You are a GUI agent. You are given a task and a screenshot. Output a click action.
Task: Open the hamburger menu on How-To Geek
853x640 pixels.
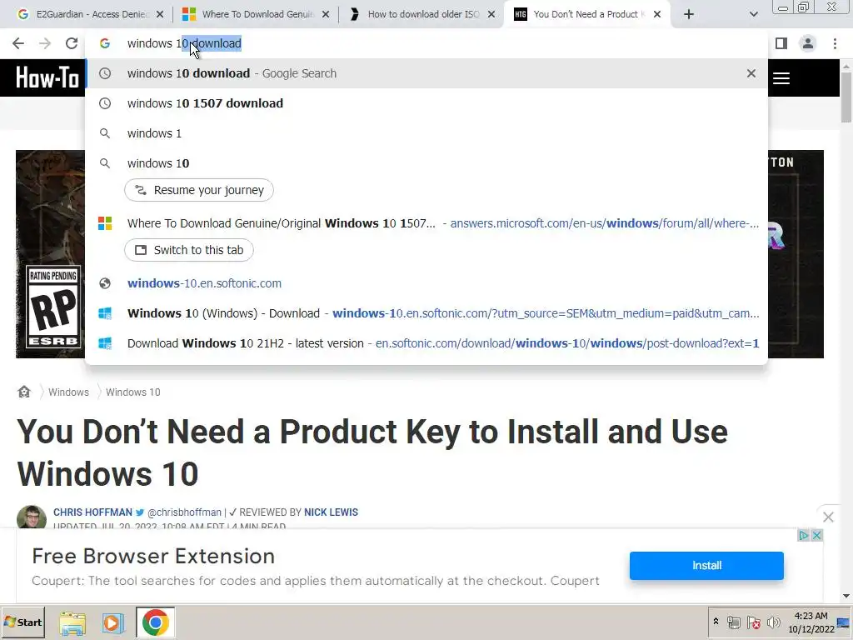pyautogui.click(x=781, y=78)
